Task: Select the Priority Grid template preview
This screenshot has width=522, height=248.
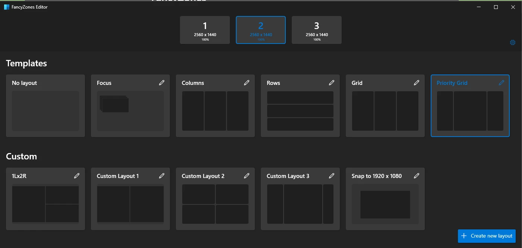Action: [x=470, y=111]
